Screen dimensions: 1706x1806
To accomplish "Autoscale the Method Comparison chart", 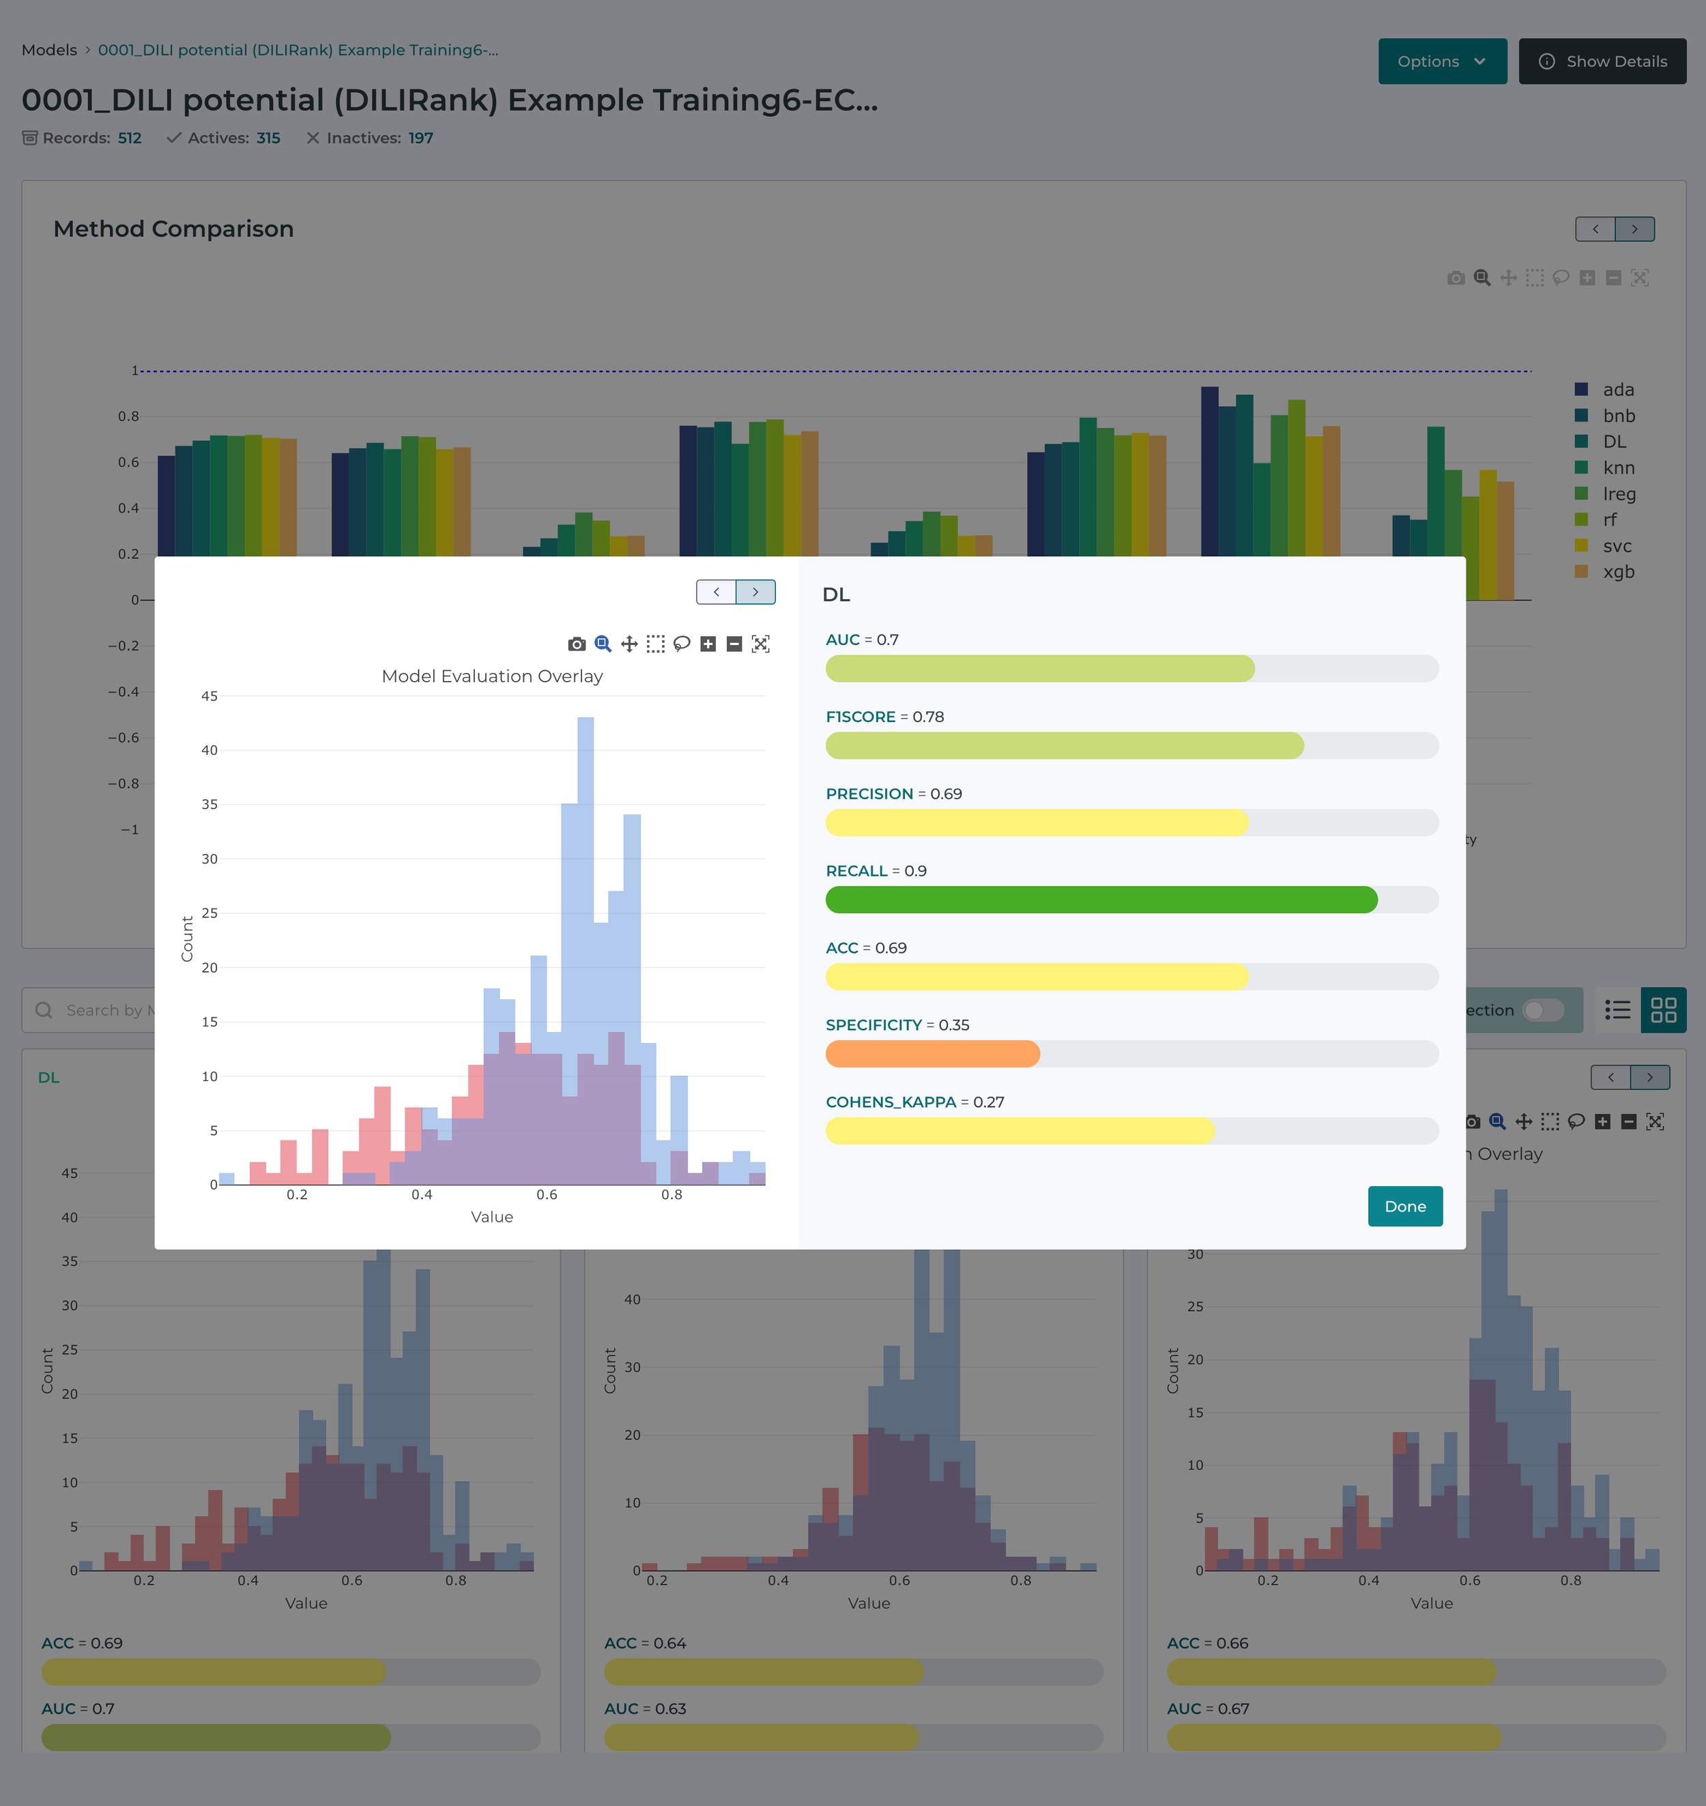I will pyautogui.click(x=1640, y=277).
